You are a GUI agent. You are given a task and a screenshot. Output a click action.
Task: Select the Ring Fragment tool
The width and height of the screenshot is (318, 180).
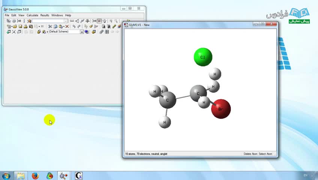click(14, 21)
